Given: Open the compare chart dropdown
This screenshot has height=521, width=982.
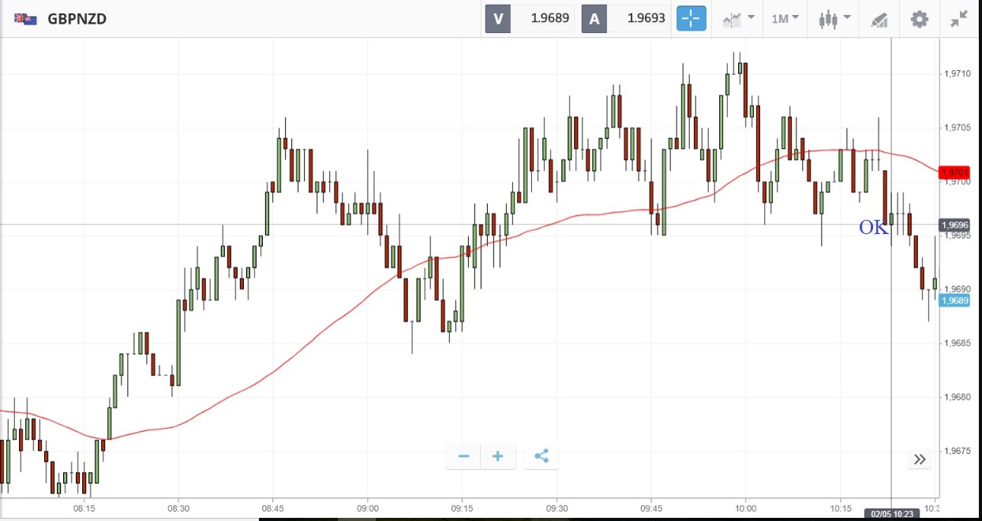Looking at the screenshot, I should coord(737,19).
